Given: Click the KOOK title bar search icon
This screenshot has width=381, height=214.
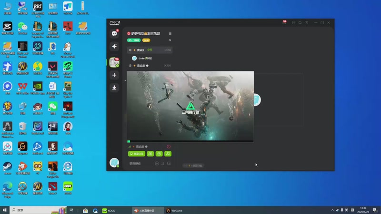Looking at the screenshot, I should pos(300,22).
